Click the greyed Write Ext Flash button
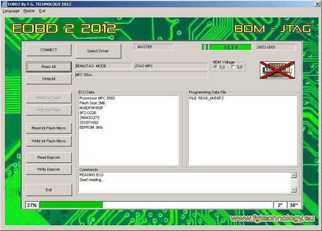 coord(49,110)
